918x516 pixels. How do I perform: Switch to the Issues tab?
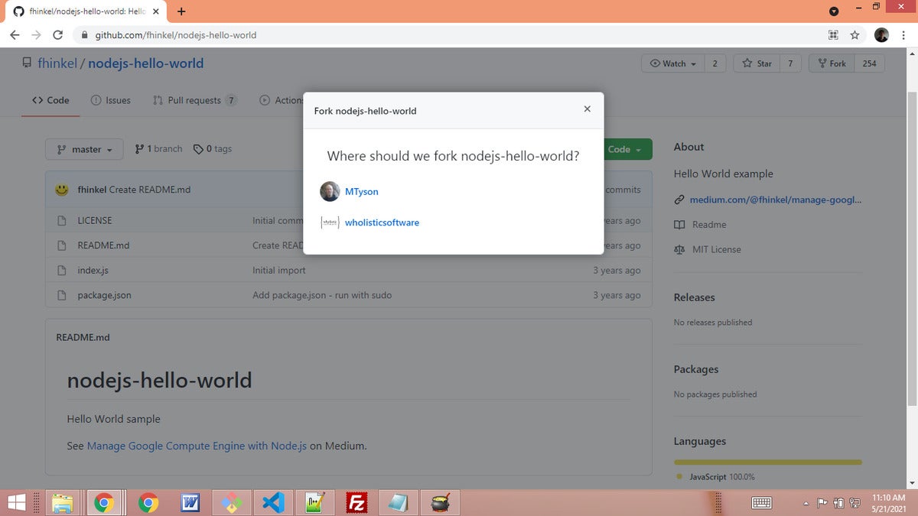point(110,100)
